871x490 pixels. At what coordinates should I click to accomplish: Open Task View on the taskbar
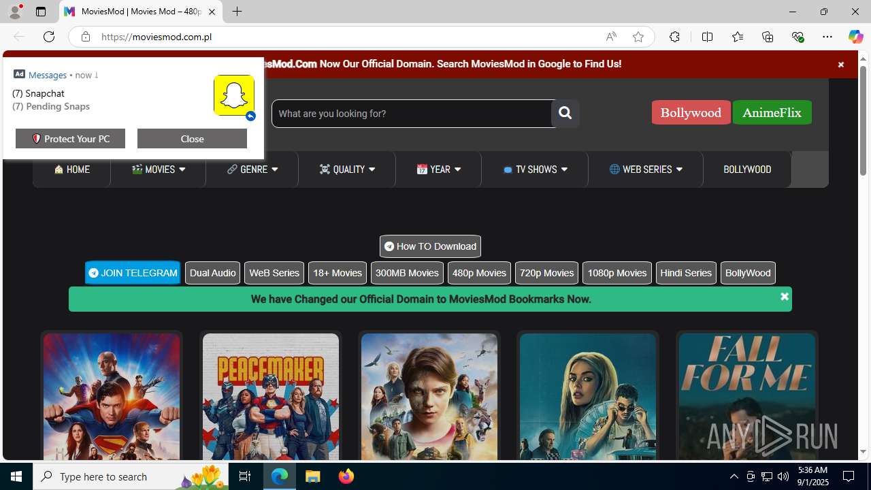245,476
